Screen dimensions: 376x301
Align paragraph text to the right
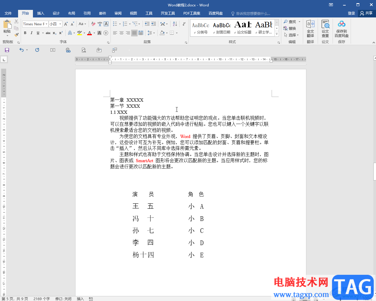click(128, 33)
